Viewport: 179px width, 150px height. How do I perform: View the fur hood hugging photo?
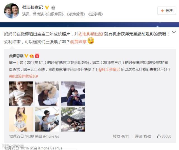click(47, 93)
